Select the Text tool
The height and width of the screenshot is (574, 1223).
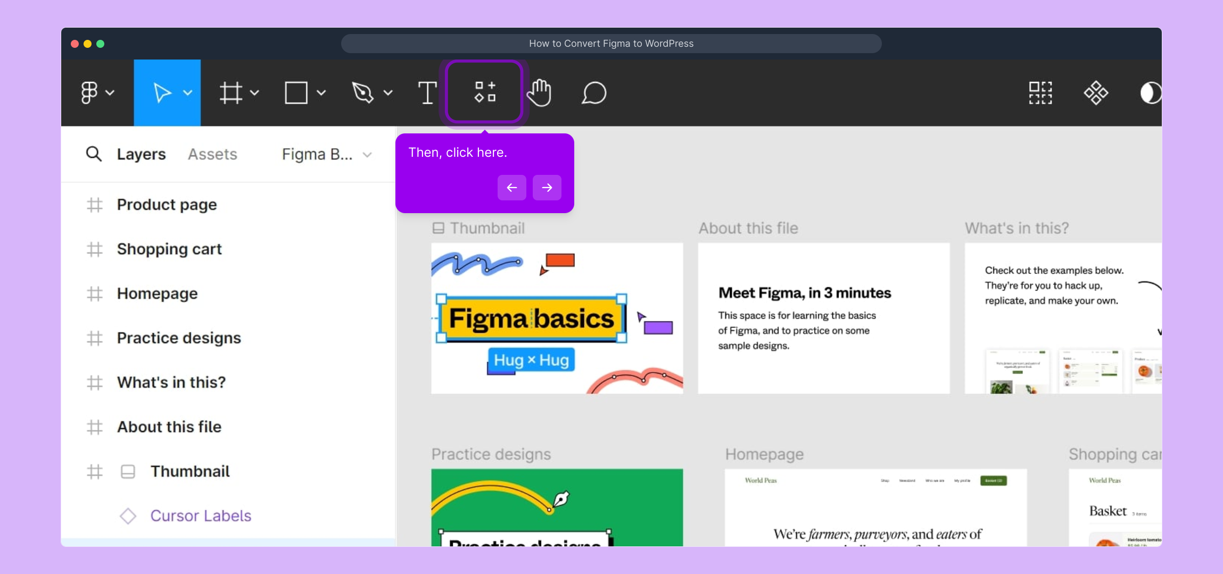tap(427, 92)
